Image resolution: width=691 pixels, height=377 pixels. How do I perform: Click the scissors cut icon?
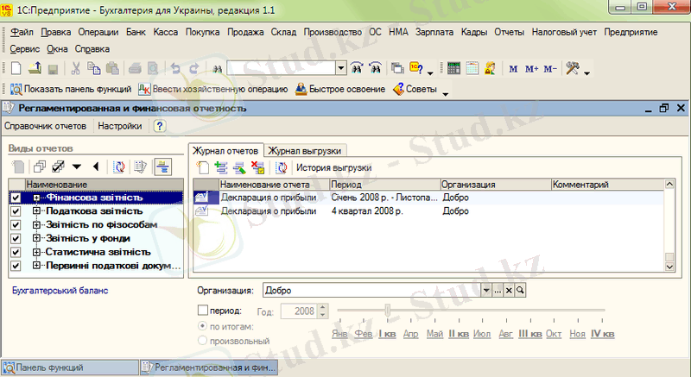point(76,68)
